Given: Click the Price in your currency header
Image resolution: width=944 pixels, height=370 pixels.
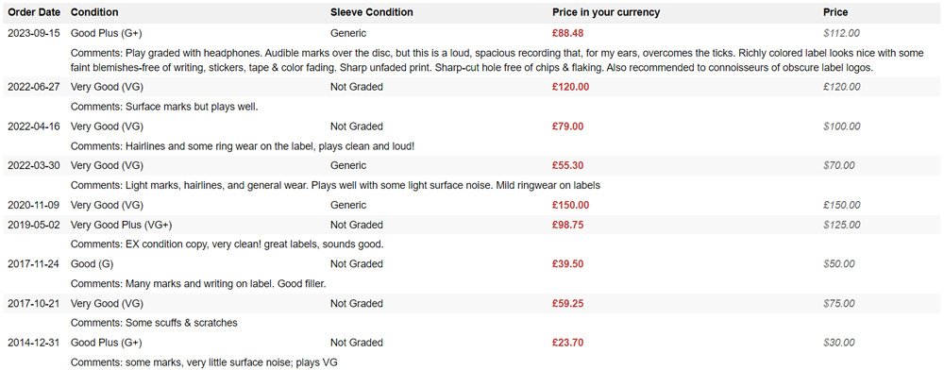Looking at the screenshot, I should click(606, 12).
